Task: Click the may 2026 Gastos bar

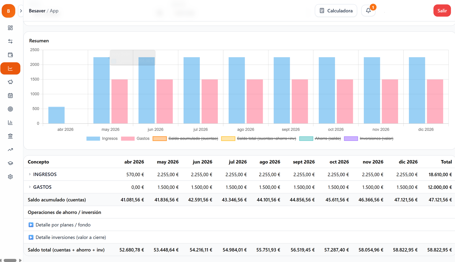Action: 119,101
